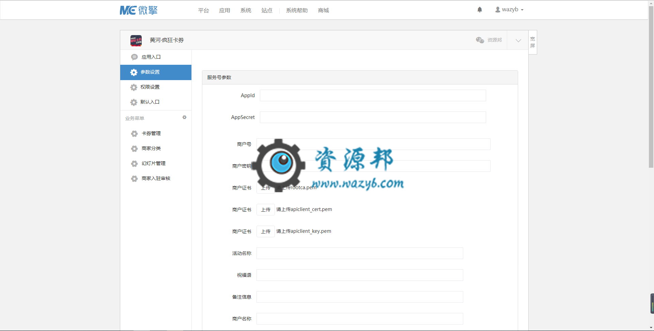
Task: Open the 站点 menu
Action: (267, 11)
